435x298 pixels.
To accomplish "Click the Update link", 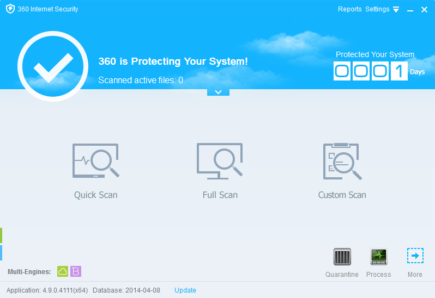I will [185, 290].
